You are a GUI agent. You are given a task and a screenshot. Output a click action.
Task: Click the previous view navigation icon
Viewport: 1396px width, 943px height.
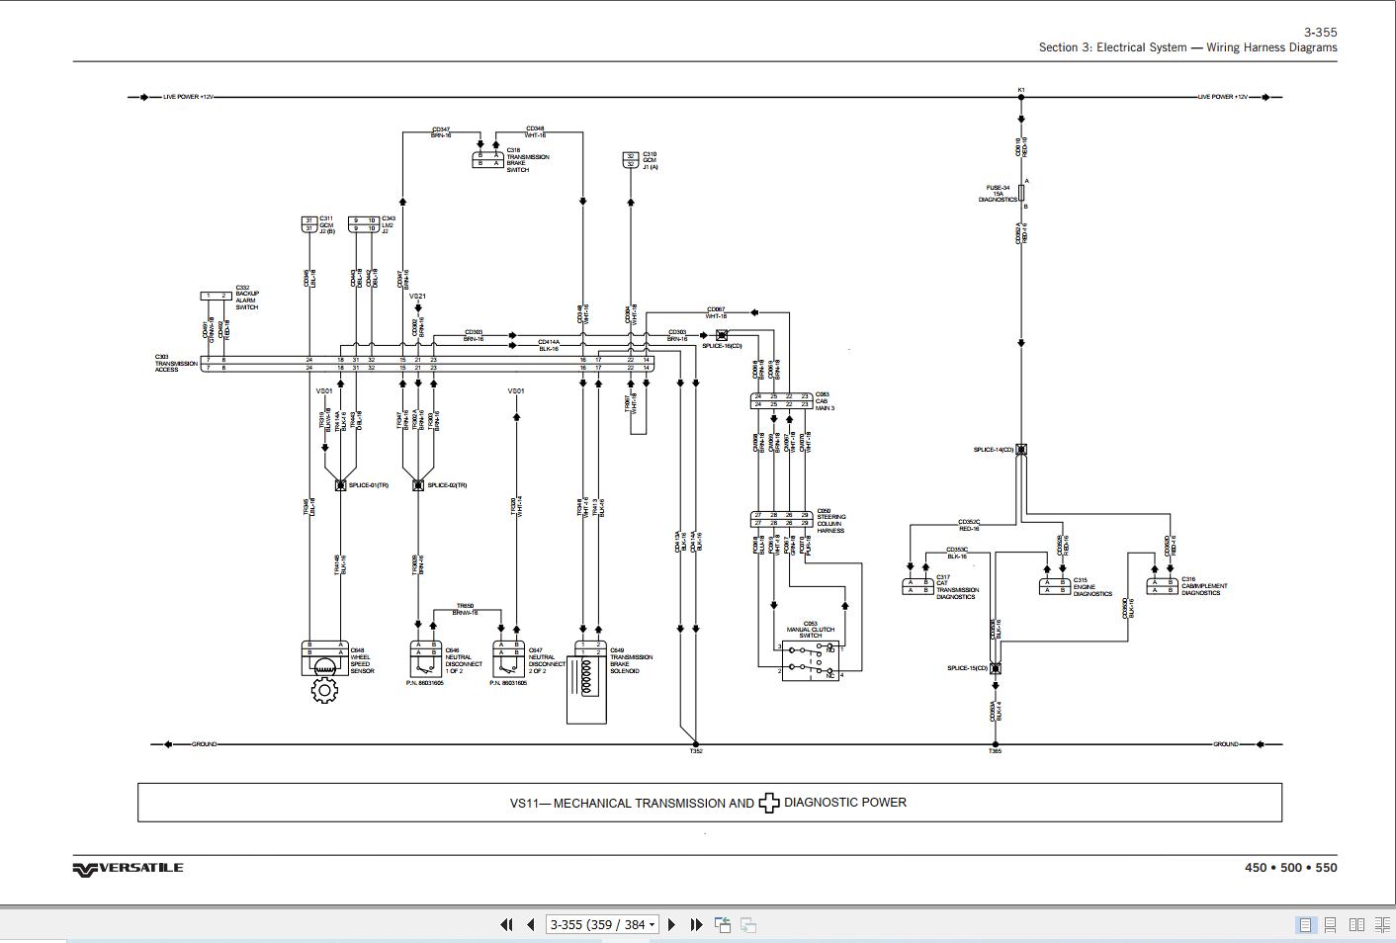[723, 925]
